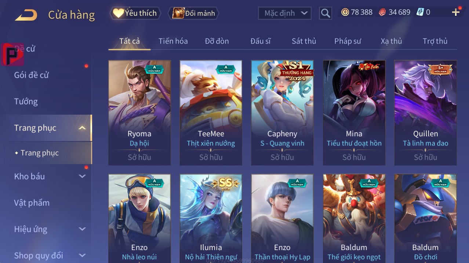This screenshot has width=469, height=263.
Task: Expand the Kho báu sidebar section
Action: [83, 176]
